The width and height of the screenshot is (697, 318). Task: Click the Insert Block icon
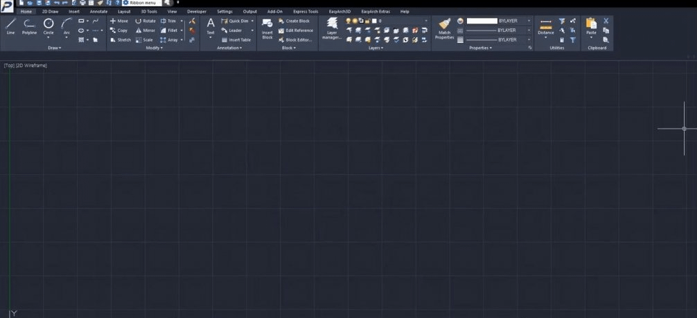267,28
